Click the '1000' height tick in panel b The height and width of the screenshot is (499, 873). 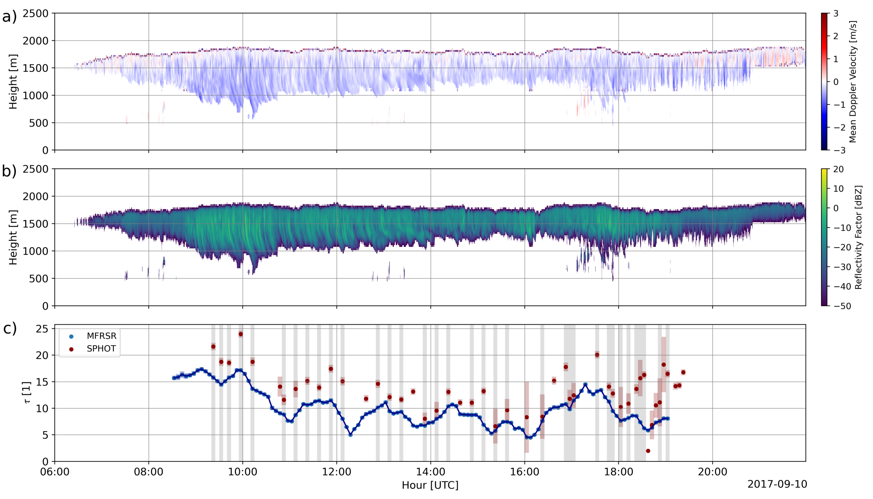pyautogui.click(x=36, y=251)
